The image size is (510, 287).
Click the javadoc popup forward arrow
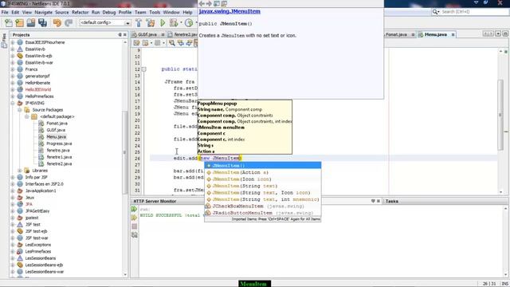(209, 3)
